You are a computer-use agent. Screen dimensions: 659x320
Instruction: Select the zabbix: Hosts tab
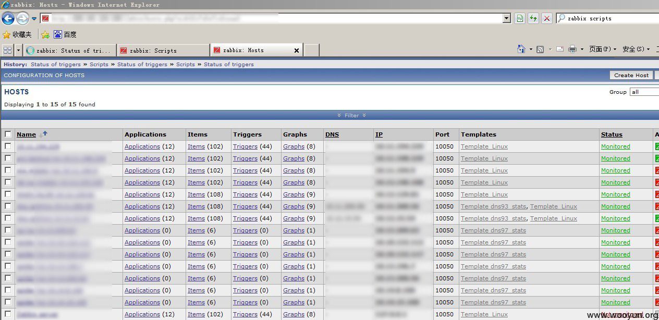[257, 51]
